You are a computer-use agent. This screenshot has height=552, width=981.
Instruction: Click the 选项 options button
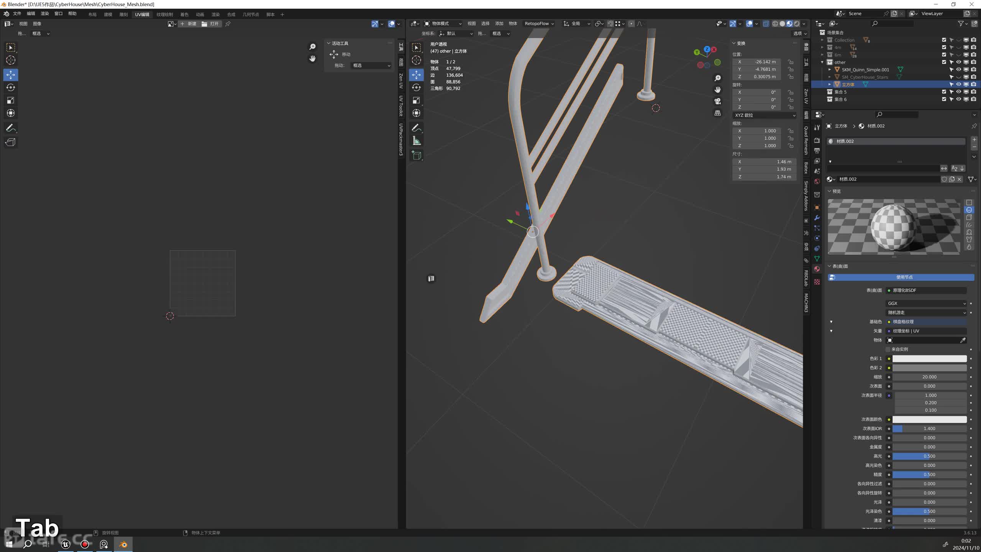point(799,33)
